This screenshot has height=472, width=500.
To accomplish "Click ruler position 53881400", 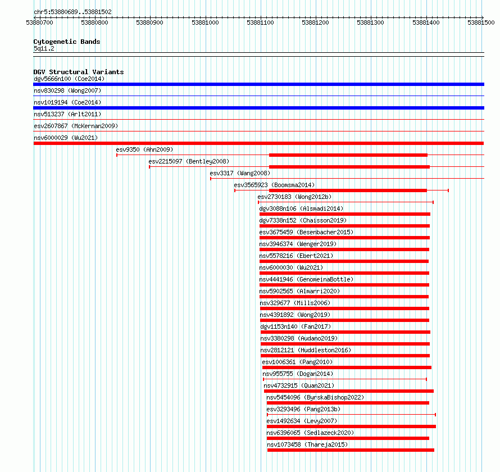I will point(426,22).
